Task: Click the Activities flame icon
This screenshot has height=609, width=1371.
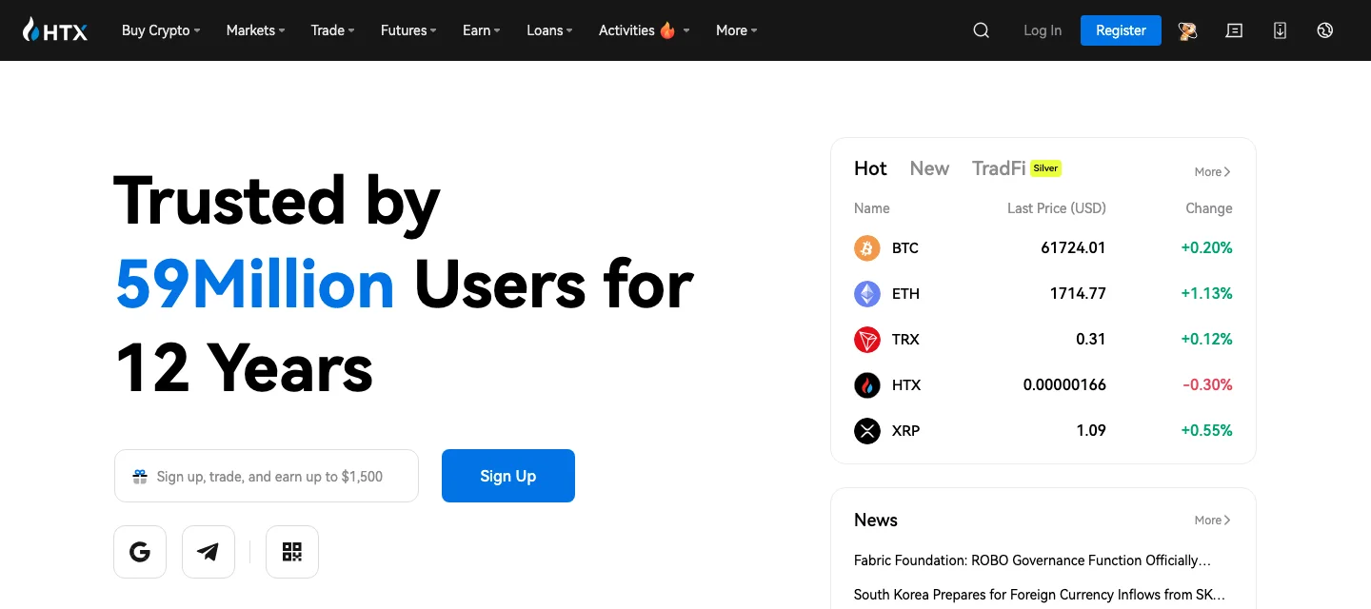Action: (667, 29)
